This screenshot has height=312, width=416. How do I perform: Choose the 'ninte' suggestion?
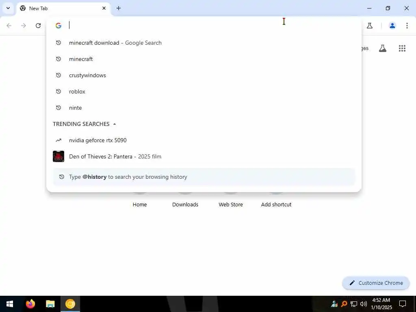pyautogui.click(x=204, y=108)
